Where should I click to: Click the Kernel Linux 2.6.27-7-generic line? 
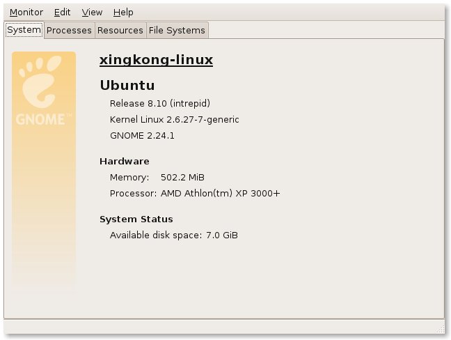click(174, 119)
